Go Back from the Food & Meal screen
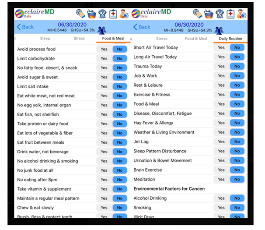 pos(25,27)
